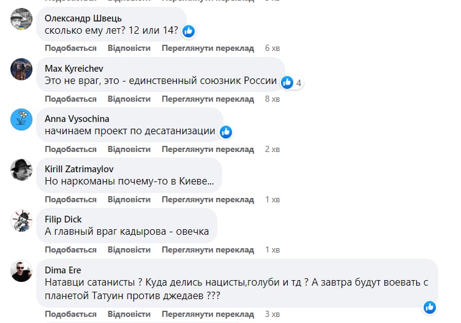Open Dima Ere's profile picture
The width and height of the screenshot is (461, 323).
coord(21,270)
